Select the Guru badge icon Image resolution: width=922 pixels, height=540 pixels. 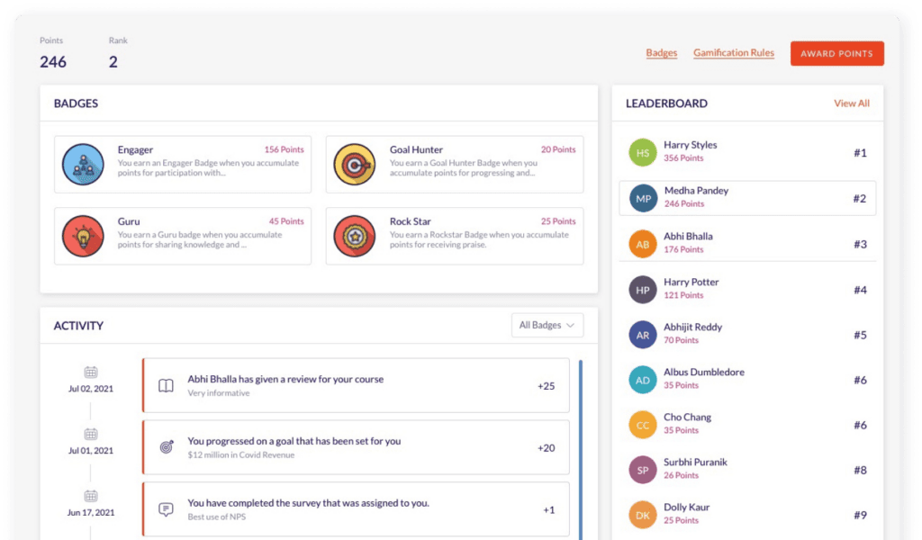point(83,236)
